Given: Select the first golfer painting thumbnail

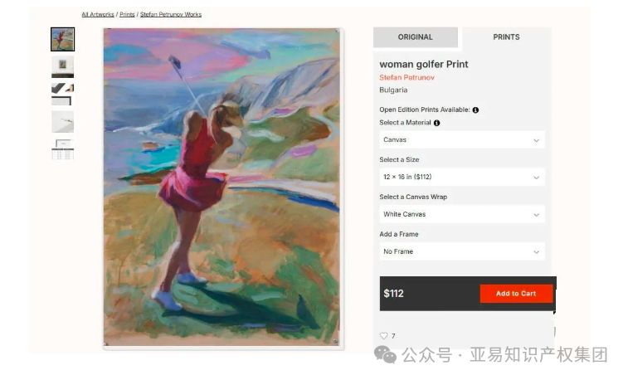Looking at the screenshot, I should coord(62,39).
